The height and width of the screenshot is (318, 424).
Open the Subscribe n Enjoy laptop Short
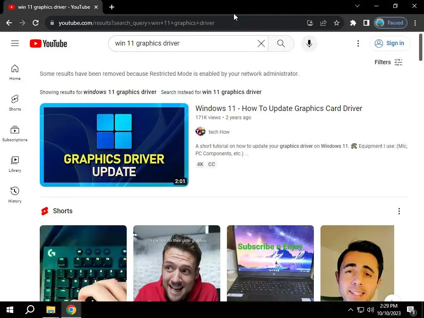(x=270, y=263)
